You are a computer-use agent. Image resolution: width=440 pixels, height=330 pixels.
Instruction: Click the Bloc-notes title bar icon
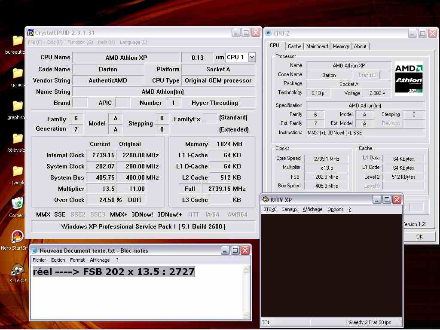tap(35, 251)
